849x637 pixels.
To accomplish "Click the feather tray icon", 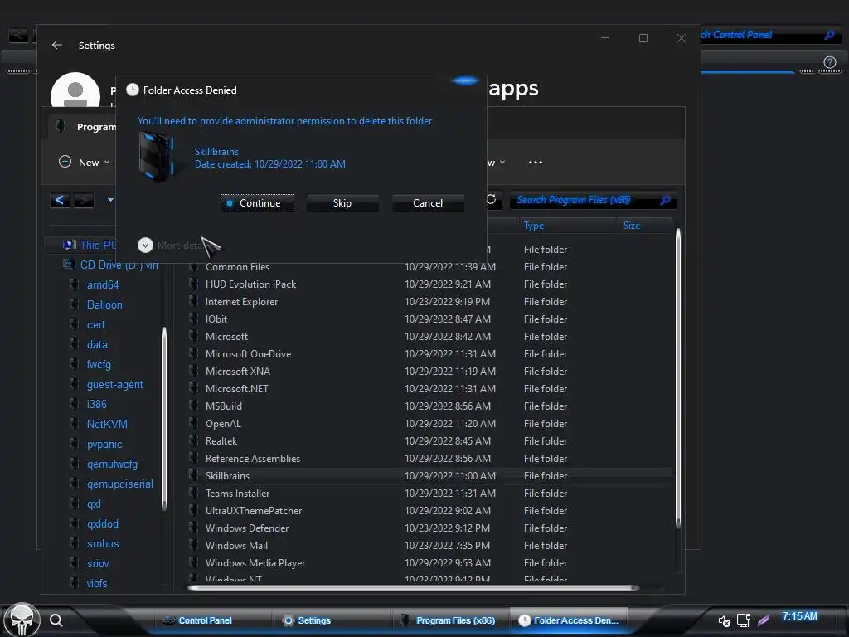I will (x=764, y=620).
